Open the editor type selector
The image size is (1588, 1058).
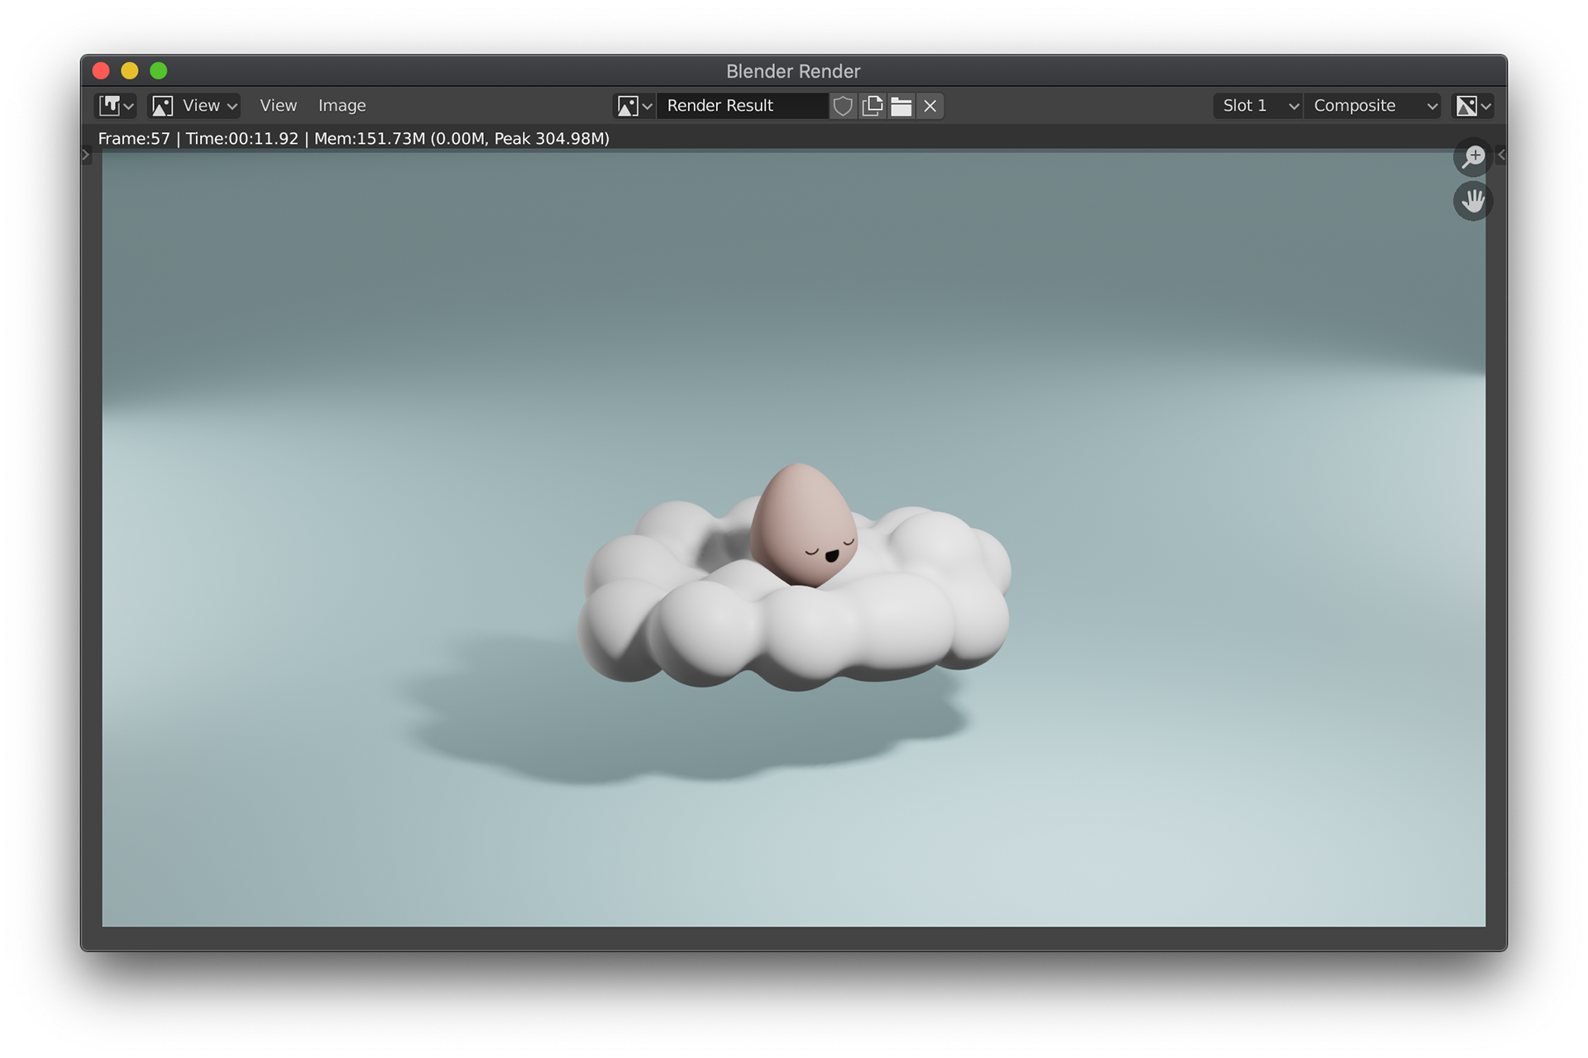[116, 106]
